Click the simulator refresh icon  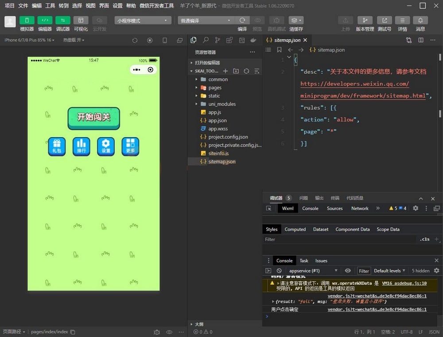point(135,40)
